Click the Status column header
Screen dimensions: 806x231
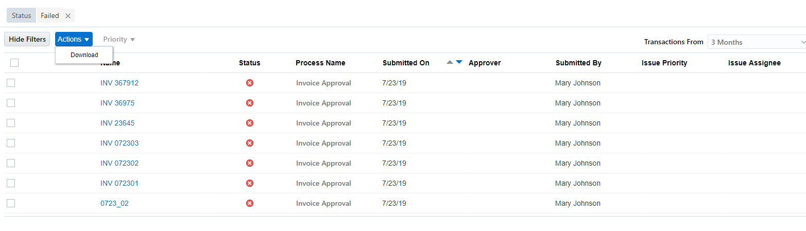click(x=250, y=63)
